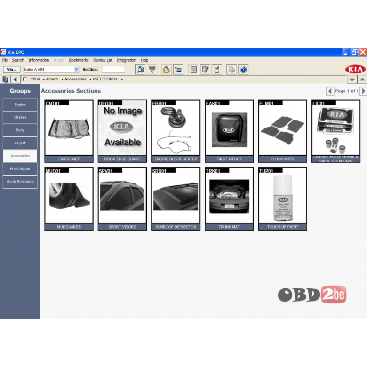The width and height of the screenshot is (367, 367).
Task: Click the clipboard folder toolbar icon
Action: 167,70
